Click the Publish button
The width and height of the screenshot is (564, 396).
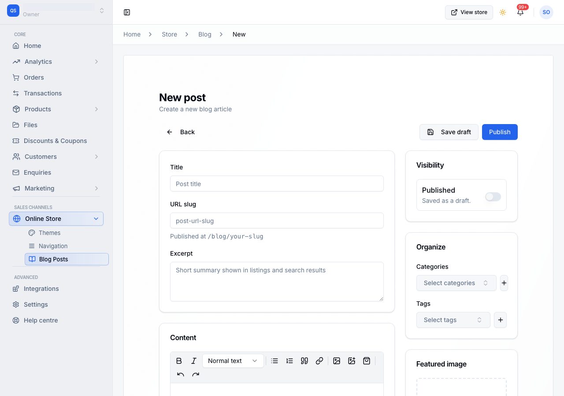[500, 132]
